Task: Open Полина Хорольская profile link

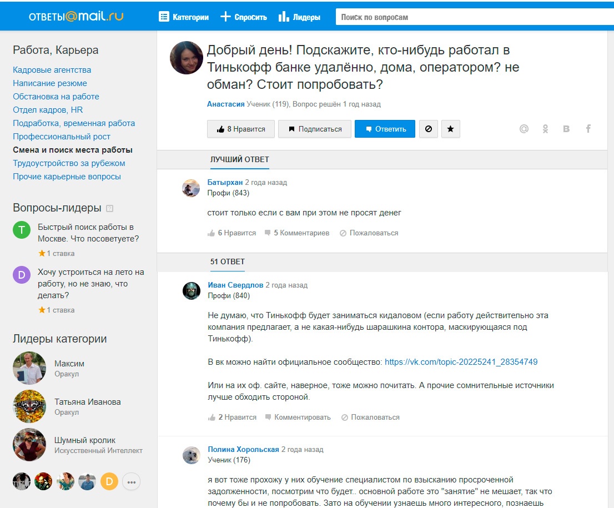Action: click(x=243, y=449)
